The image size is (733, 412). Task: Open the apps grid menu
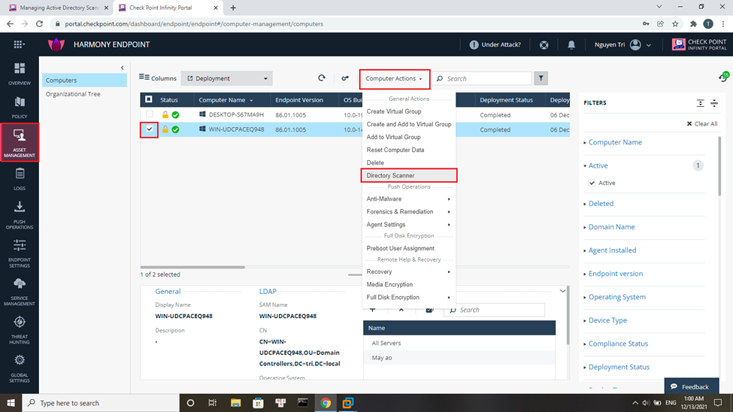click(x=19, y=44)
